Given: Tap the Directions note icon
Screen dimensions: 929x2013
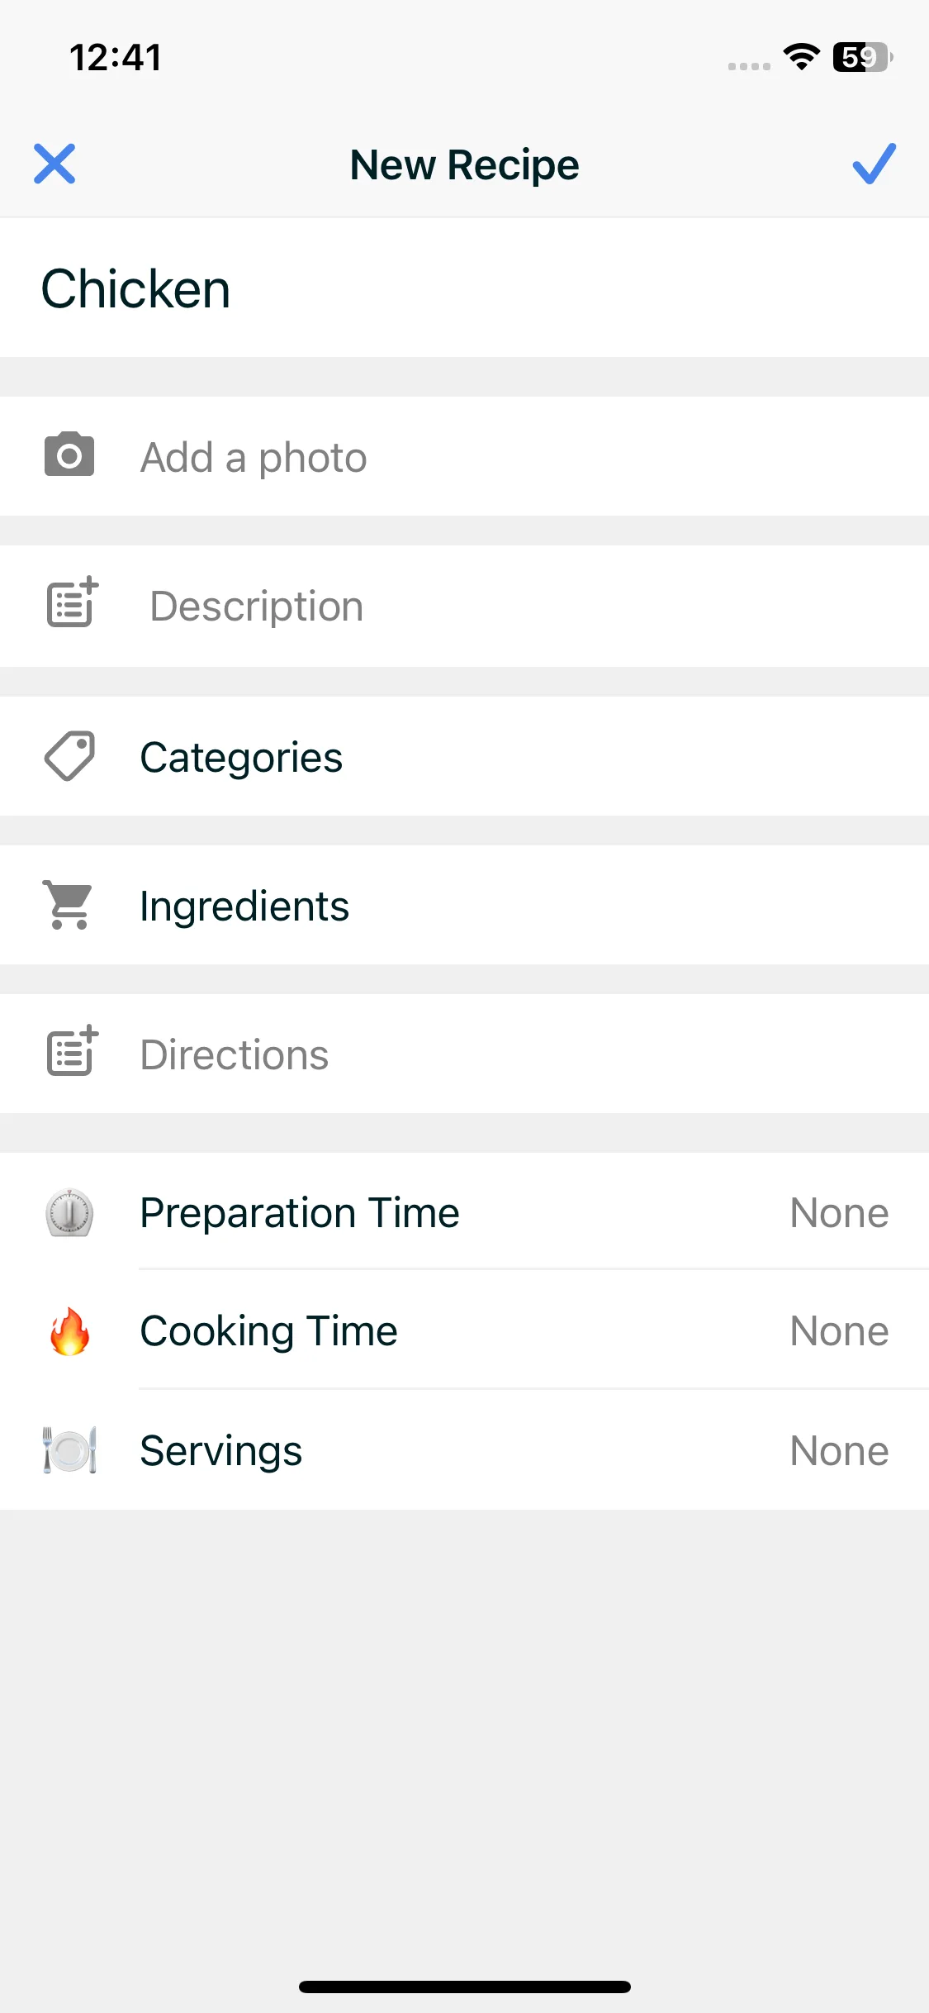Looking at the screenshot, I should 72,1052.
